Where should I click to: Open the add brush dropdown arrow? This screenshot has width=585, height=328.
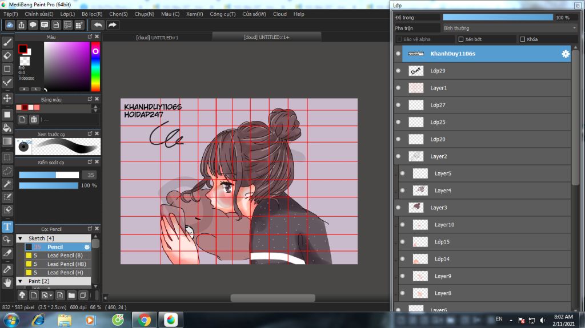coord(51,295)
